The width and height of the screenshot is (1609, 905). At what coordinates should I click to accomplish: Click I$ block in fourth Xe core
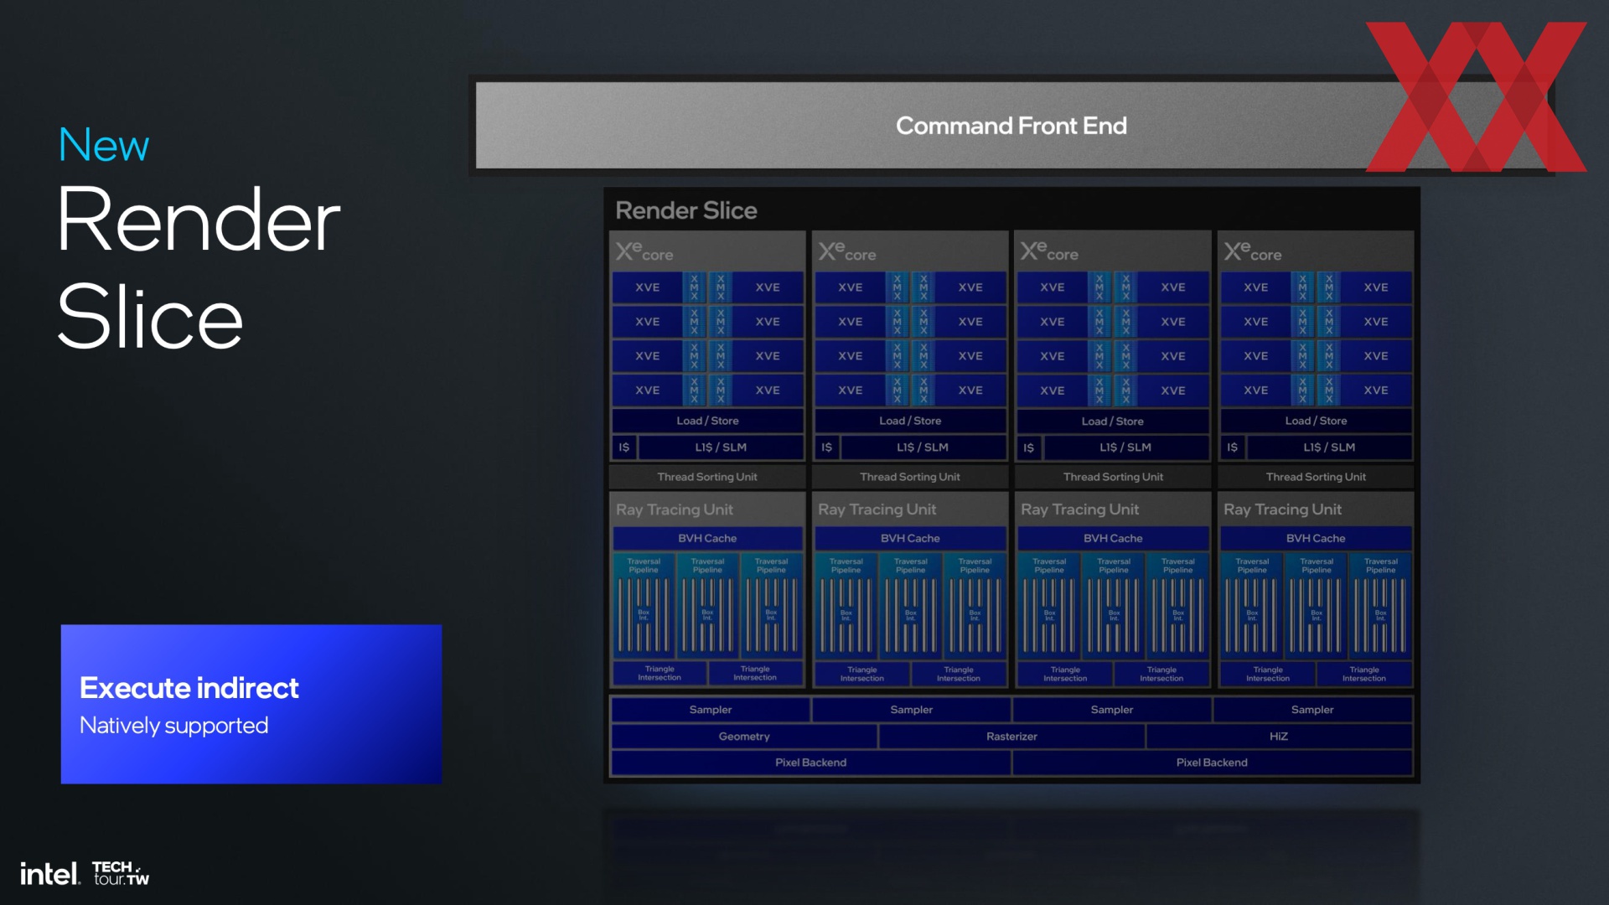[x=1233, y=447]
